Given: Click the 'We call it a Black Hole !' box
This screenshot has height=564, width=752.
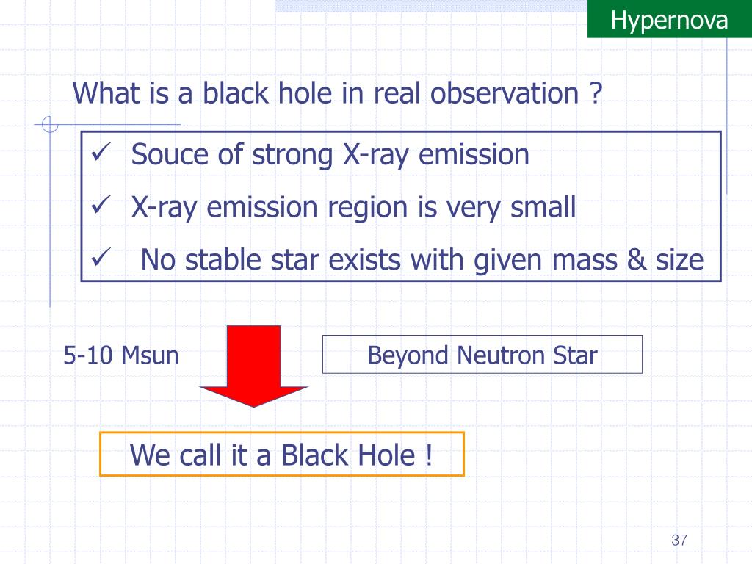Looking at the screenshot, I should click(281, 454).
